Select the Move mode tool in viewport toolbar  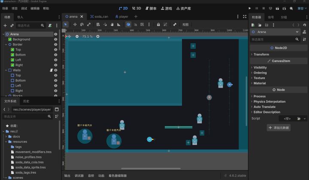[x=75, y=24]
